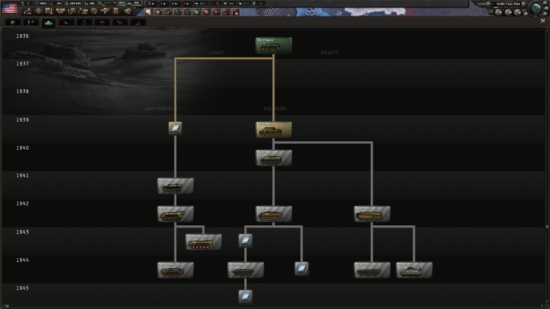
Task: Open the construction crane icon
Action: [83, 11]
